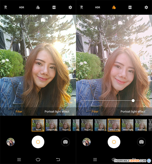This screenshot has width=152, height=164.
Task: Close filters via orange circles icon, right screen
Action: tap(114, 7)
